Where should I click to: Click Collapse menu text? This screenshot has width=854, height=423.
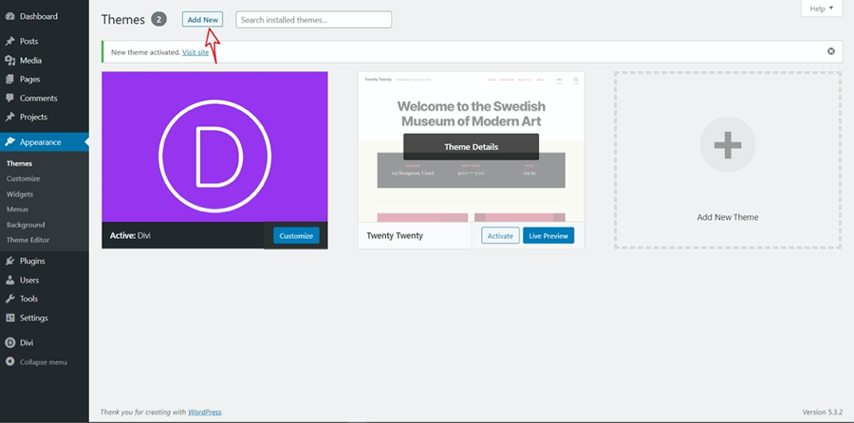tap(44, 362)
